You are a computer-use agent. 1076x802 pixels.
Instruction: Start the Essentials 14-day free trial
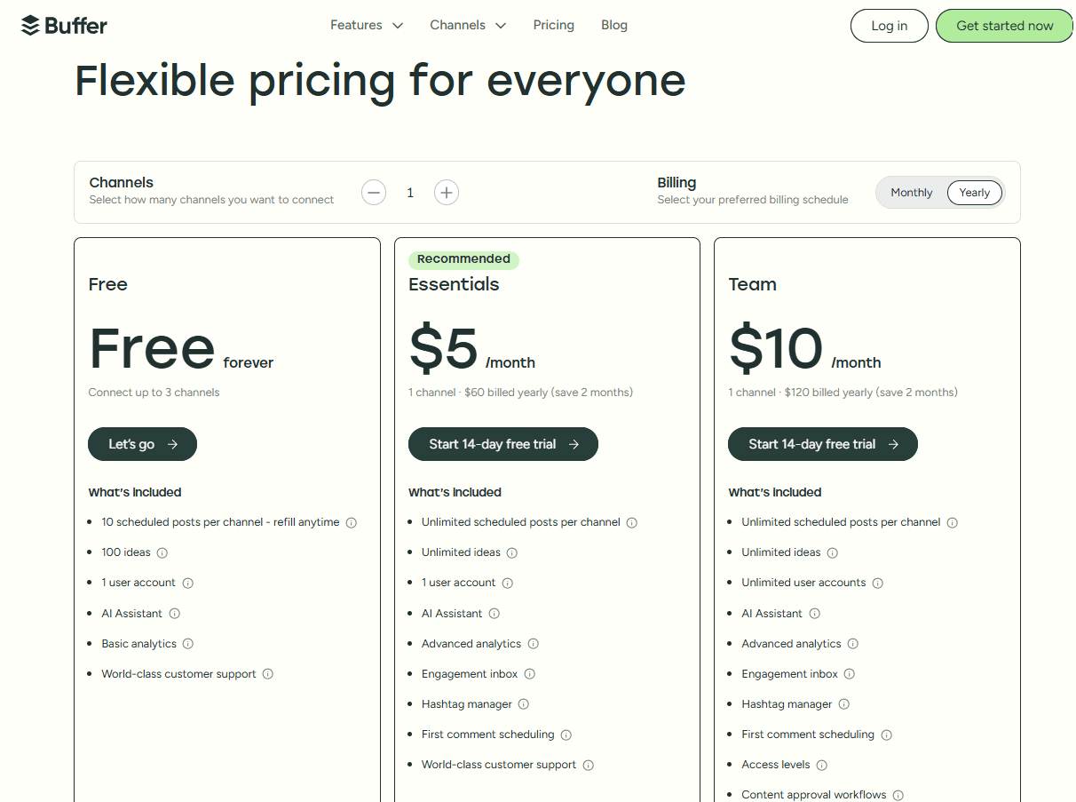(502, 444)
